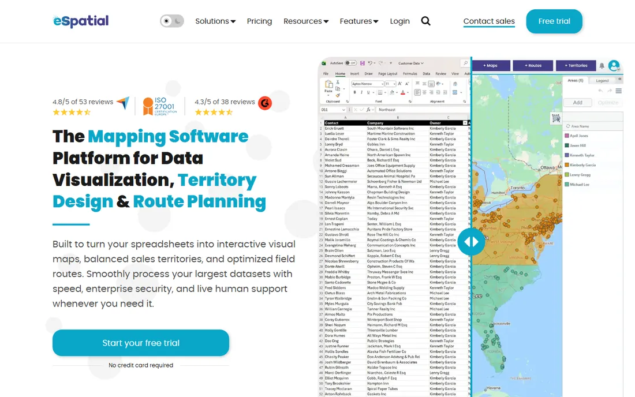Toggle the Excel AutoSave switch
This screenshot has width=635, height=397.
pos(351,63)
